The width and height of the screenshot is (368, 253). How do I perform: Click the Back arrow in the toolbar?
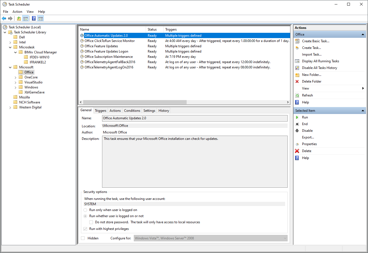point(4,19)
